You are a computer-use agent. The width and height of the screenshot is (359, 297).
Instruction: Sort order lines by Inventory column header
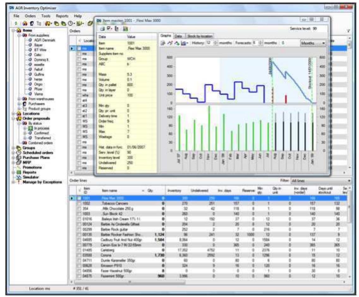pos(174,191)
